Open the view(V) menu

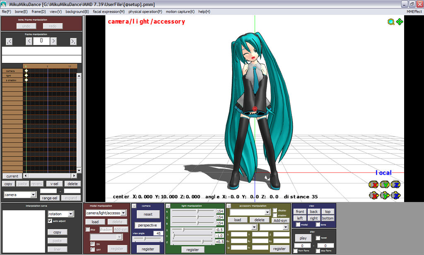(56, 12)
